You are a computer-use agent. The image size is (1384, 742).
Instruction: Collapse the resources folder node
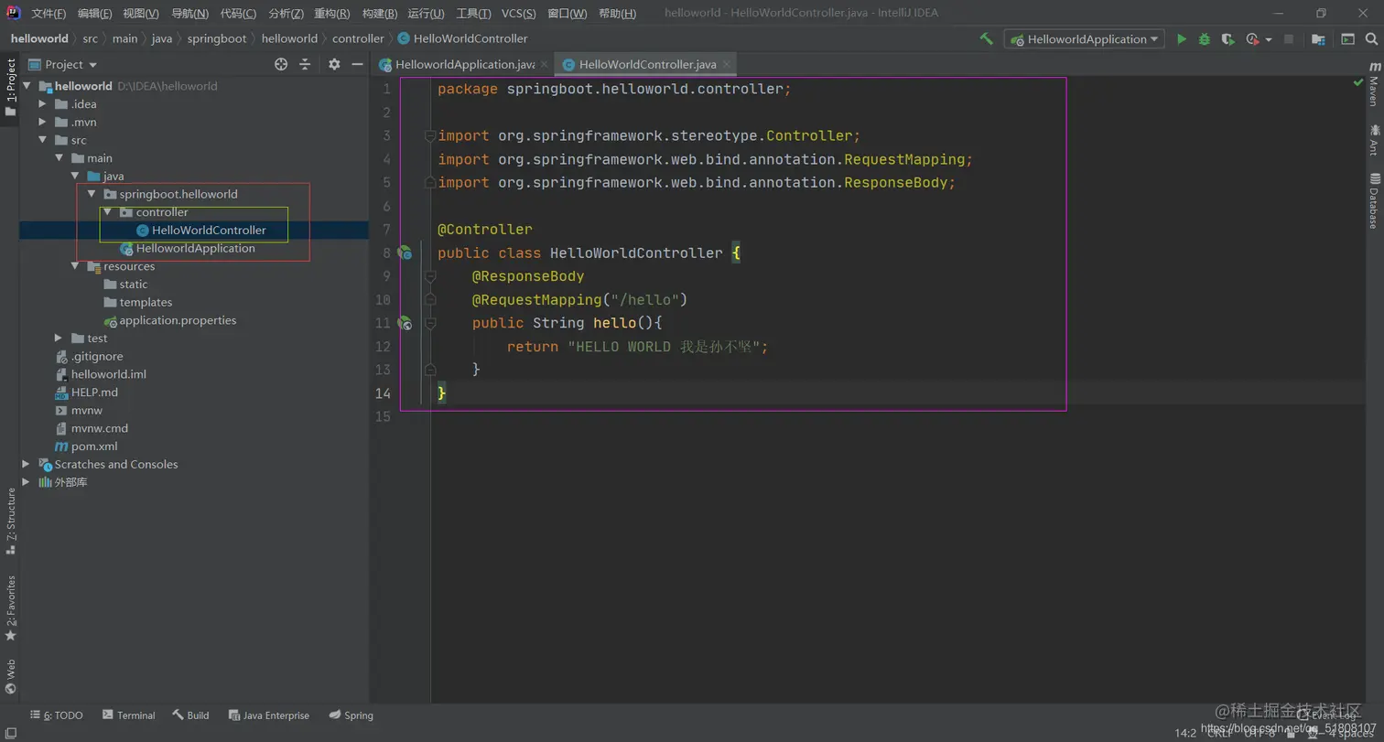[x=76, y=266]
